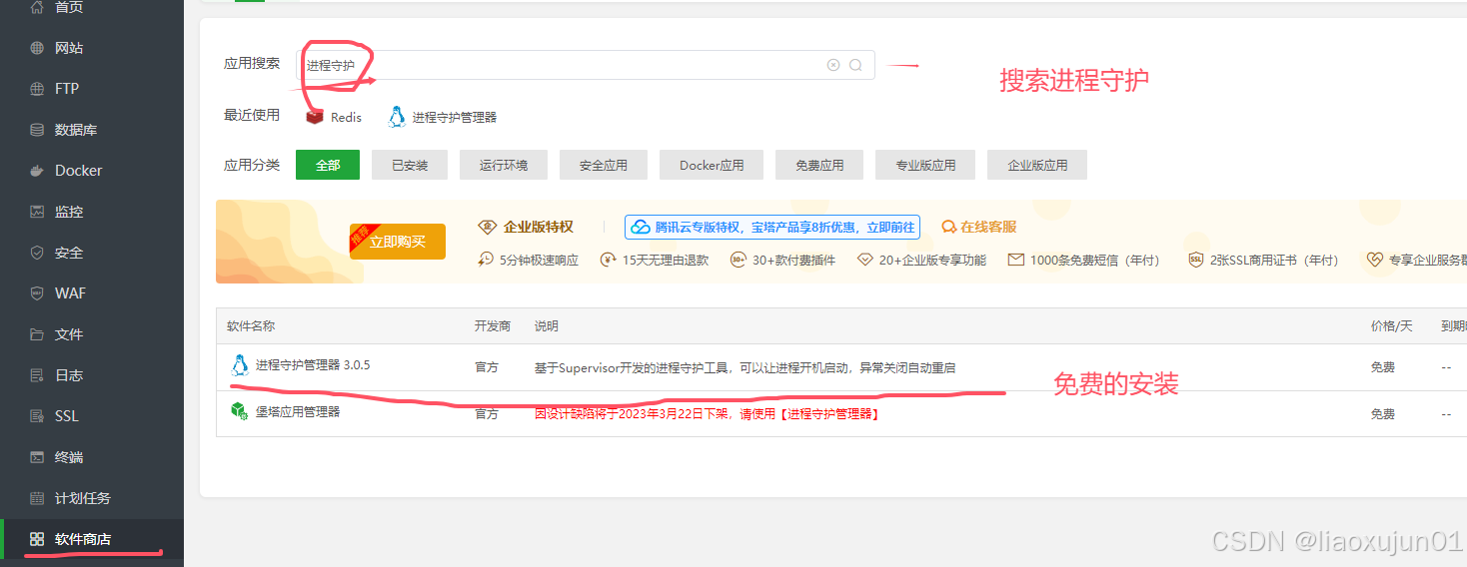Image resolution: width=1467 pixels, height=567 pixels.
Task: Open Redis from recently used apps
Action: [x=335, y=117]
